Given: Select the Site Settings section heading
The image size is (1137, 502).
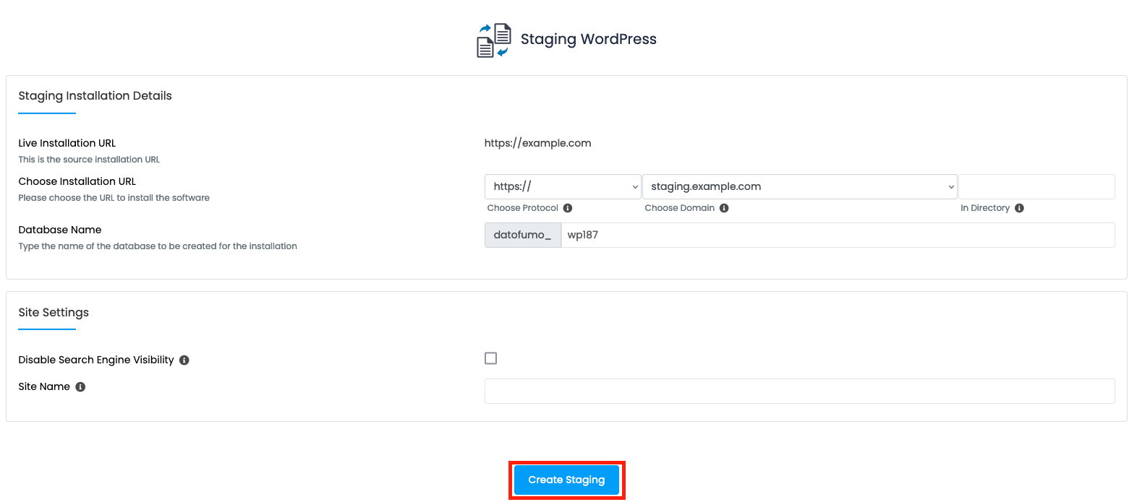Looking at the screenshot, I should (54, 312).
